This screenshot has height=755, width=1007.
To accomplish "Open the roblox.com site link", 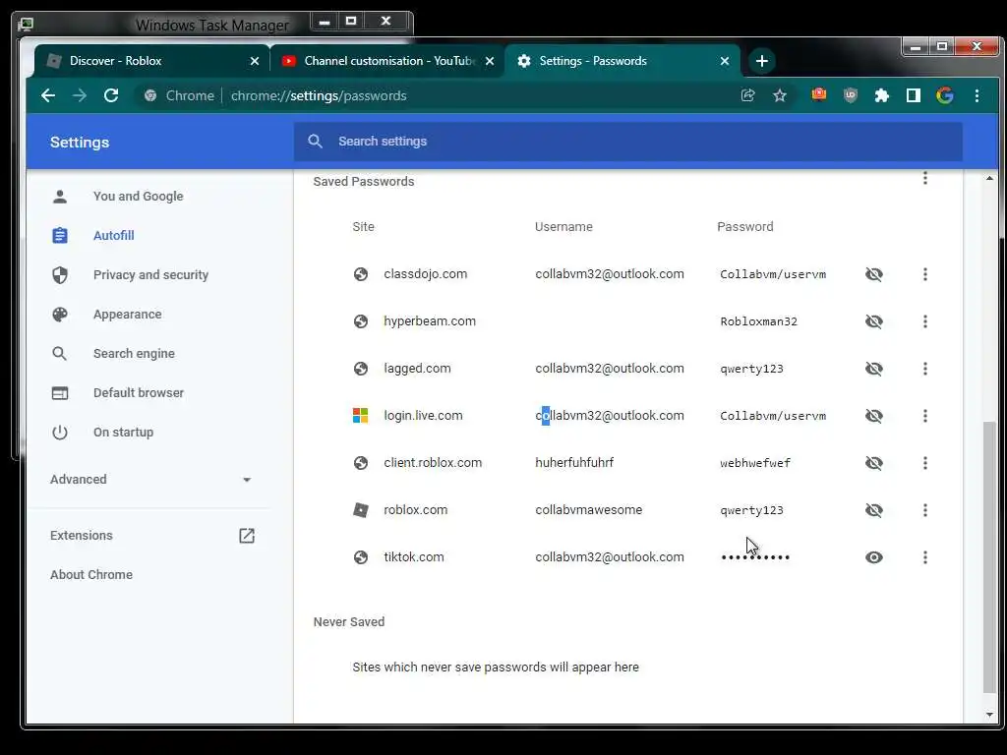I will [x=416, y=510].
